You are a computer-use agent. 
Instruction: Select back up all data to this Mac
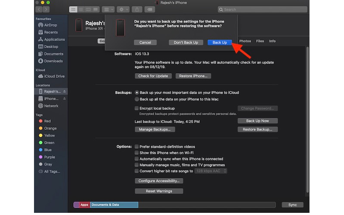pos(136,99)
